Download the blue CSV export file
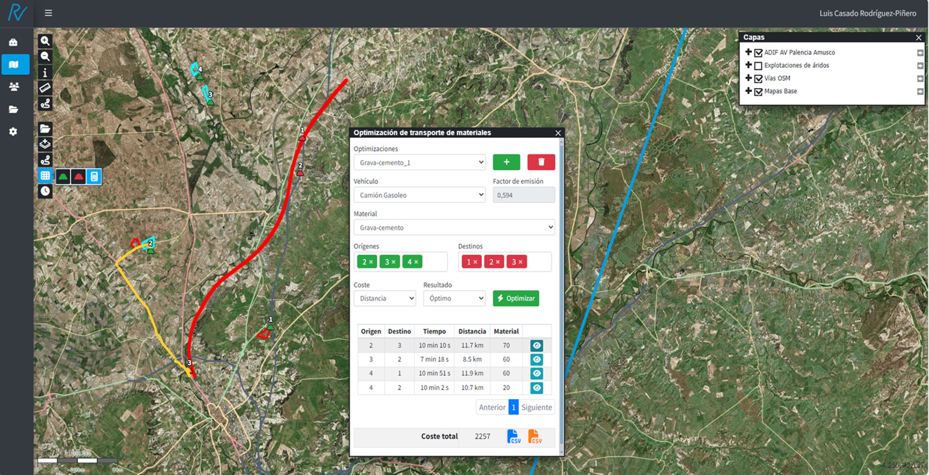This screenshot has height=475, width=929. 514,436
